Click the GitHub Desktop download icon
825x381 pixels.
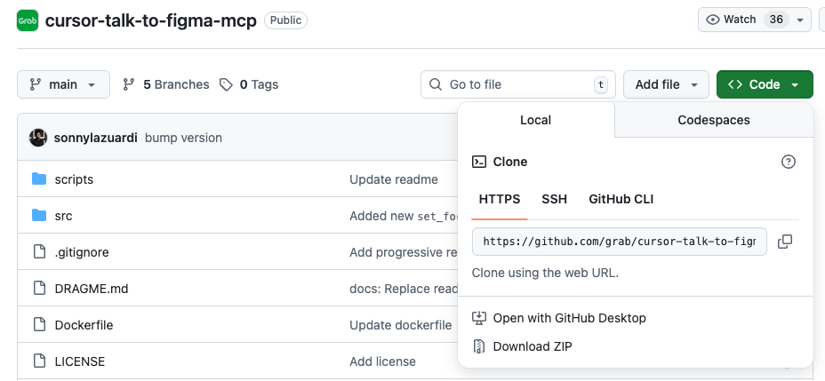(479, 318)
